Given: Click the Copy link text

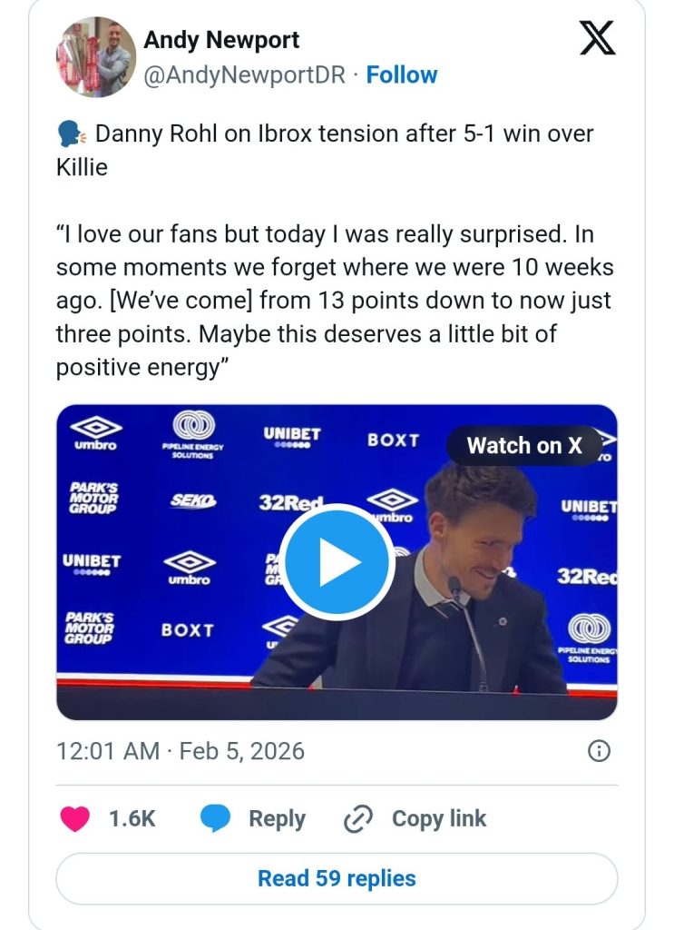Looking at the screenshot, I should [x=439, y=818].
